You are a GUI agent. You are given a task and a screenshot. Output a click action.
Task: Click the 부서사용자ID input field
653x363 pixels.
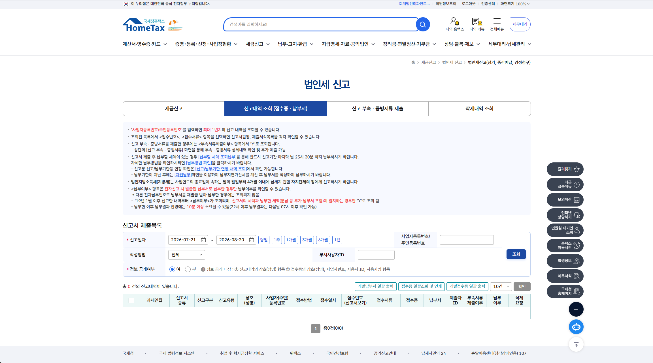point(376,255)
